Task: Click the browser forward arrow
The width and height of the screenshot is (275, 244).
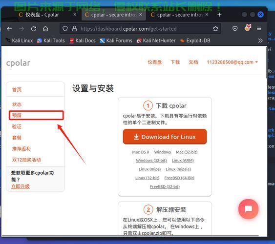Action: pos(21,29)
